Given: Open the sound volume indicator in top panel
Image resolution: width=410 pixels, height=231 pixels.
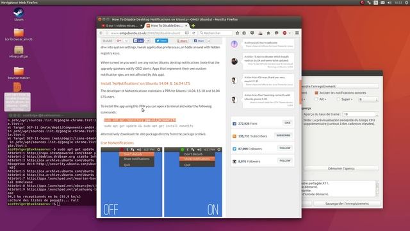Looking at the screenshot, I should pyautogui.click(x=389, y=3).
